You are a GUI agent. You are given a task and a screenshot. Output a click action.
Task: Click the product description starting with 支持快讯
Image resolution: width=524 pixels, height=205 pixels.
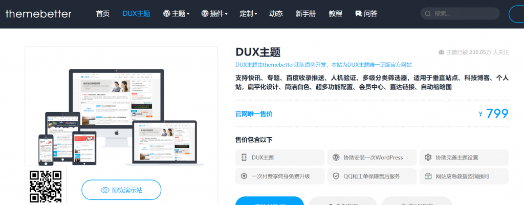pyautogui.click(x=372, y=83)
